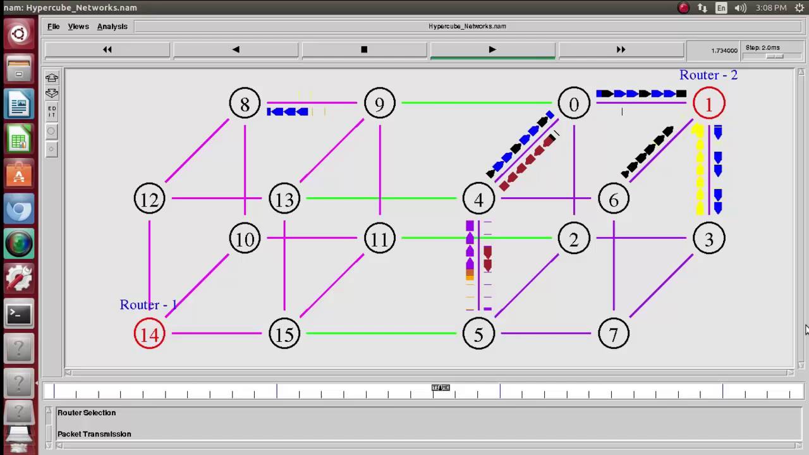Select red router node 14

pyautogui.click(x=149, y=334)
